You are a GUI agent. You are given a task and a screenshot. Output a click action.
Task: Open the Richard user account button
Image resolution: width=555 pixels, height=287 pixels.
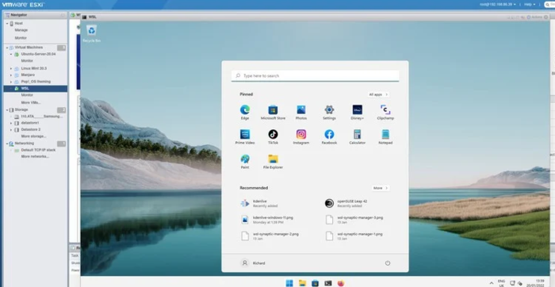click(x=253, y=263)
